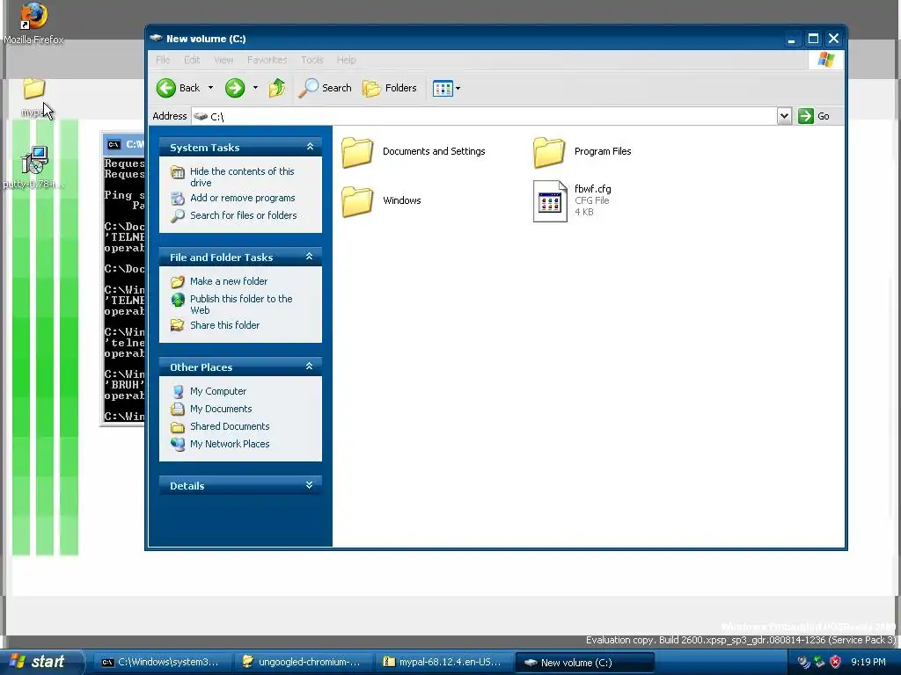Collapse the System Tasks panel
This screenshot has height=675, width=901.
tap(310, 147)
